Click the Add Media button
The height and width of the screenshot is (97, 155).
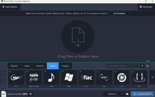[10, 7]
